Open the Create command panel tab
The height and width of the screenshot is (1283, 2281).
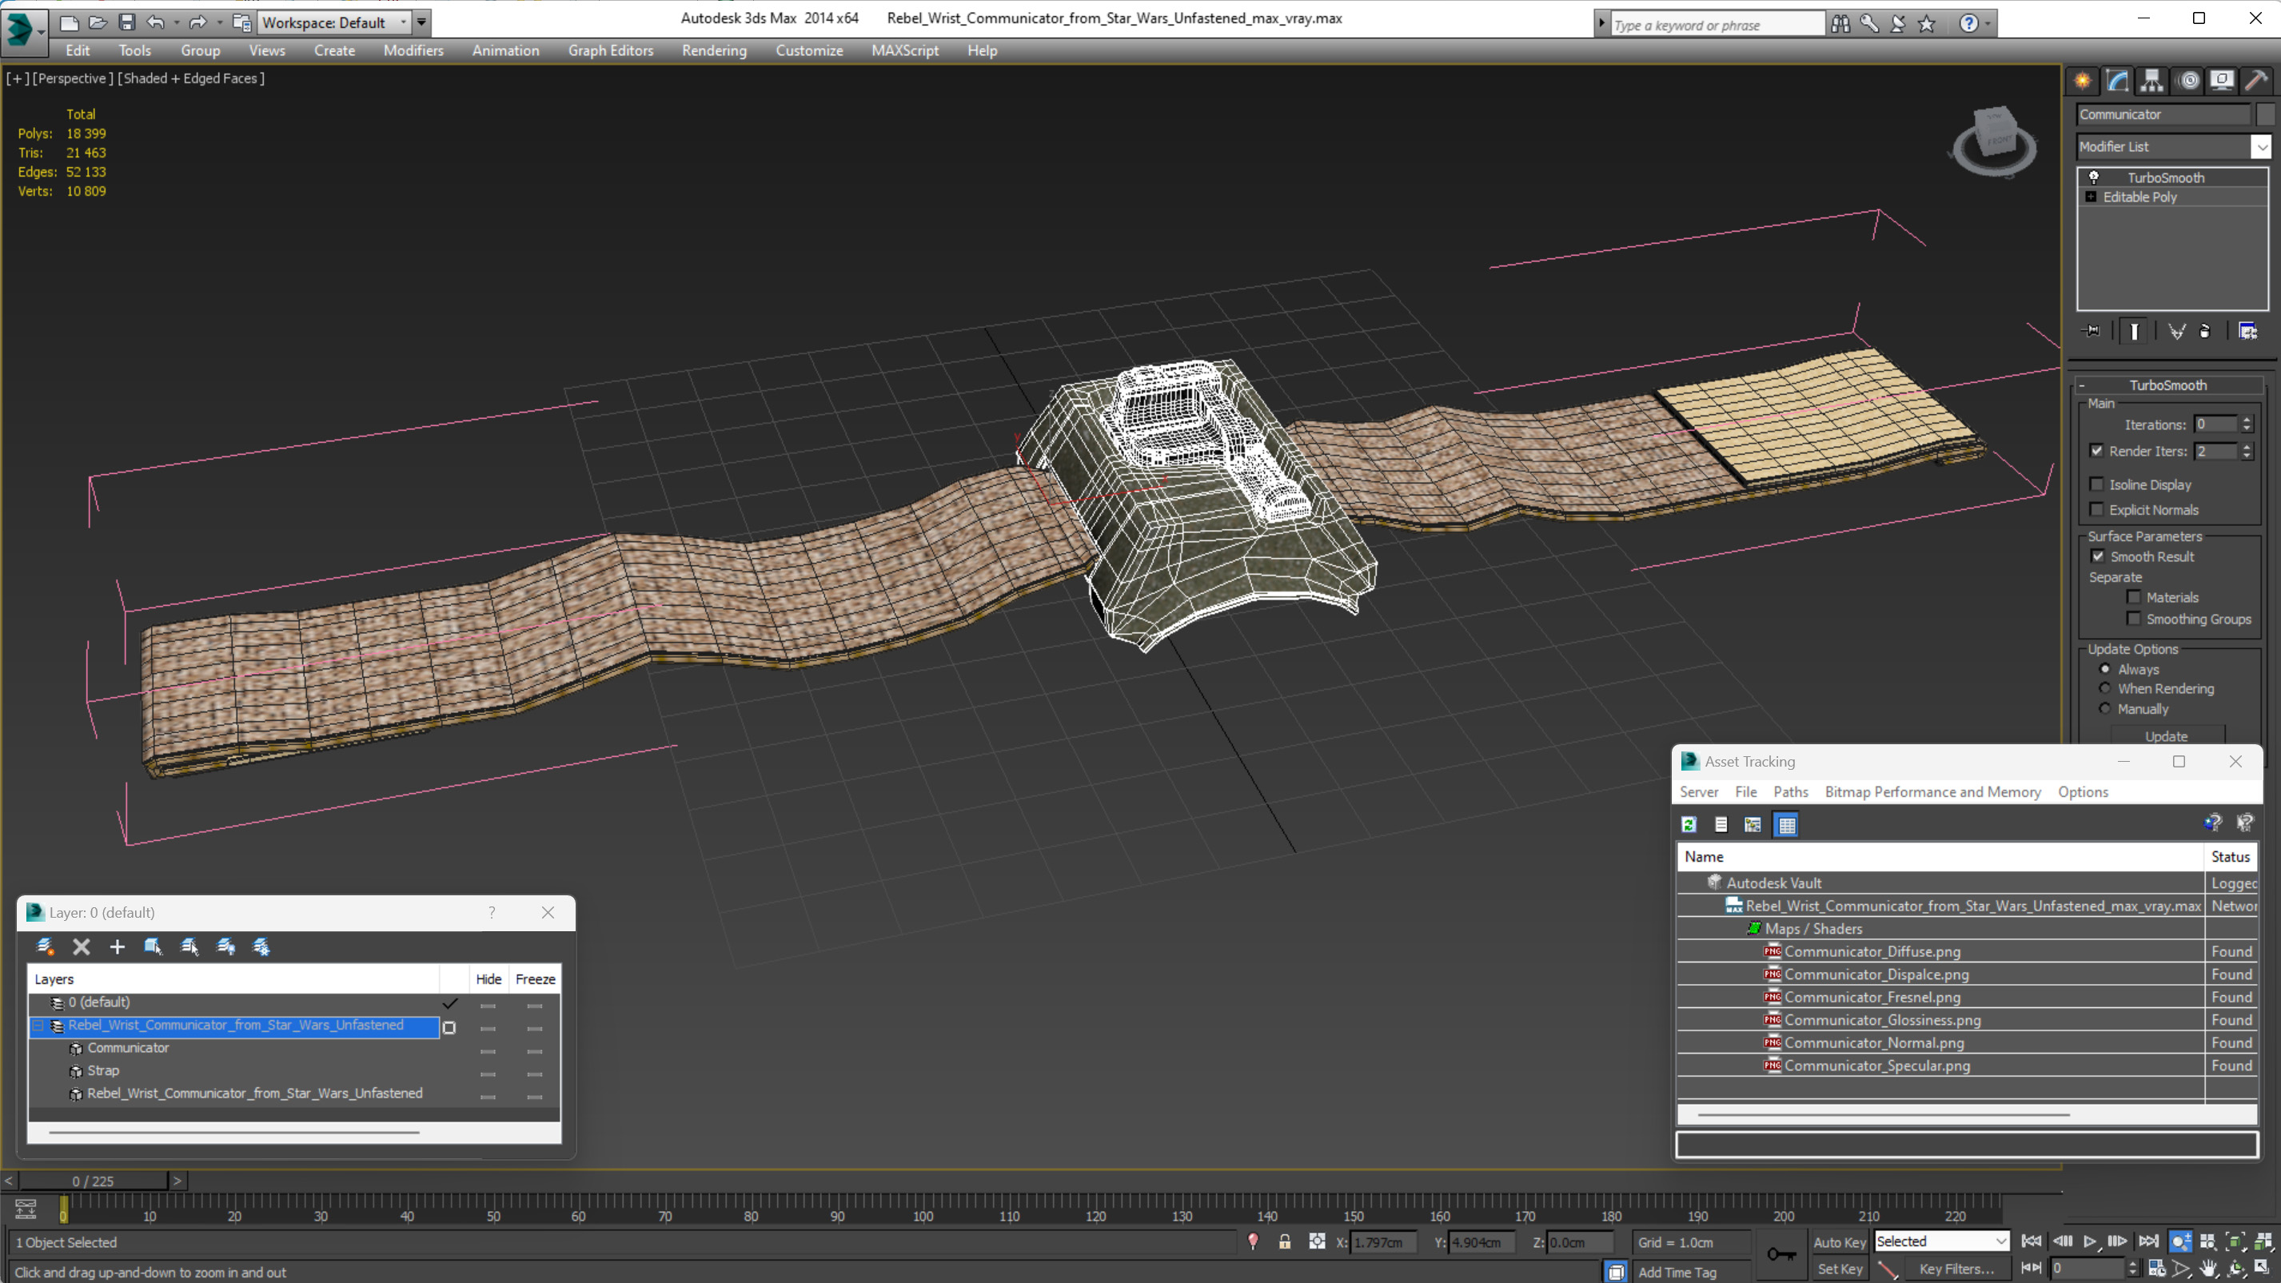[x=2082, y=82]
